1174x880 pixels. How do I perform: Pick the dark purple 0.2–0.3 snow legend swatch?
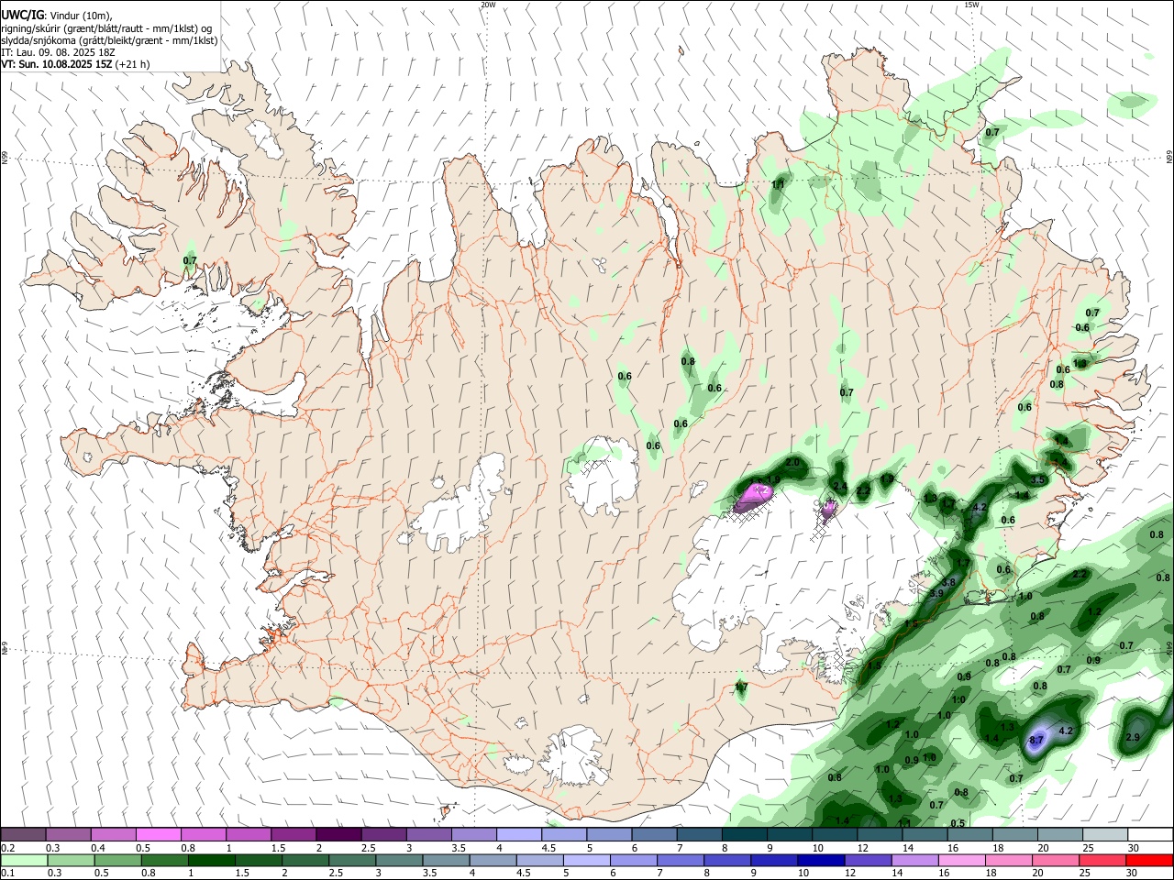pyautogui.click(x=23, y=835)
